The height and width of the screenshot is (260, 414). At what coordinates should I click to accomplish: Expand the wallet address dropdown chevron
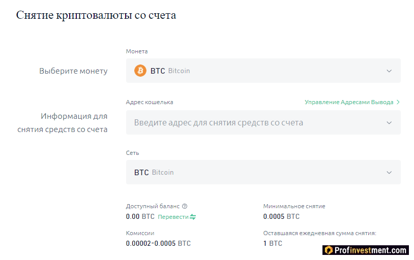point(389,123)
